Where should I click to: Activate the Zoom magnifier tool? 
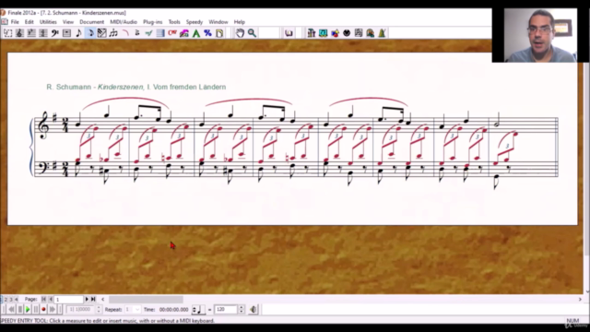pos(252,33)
